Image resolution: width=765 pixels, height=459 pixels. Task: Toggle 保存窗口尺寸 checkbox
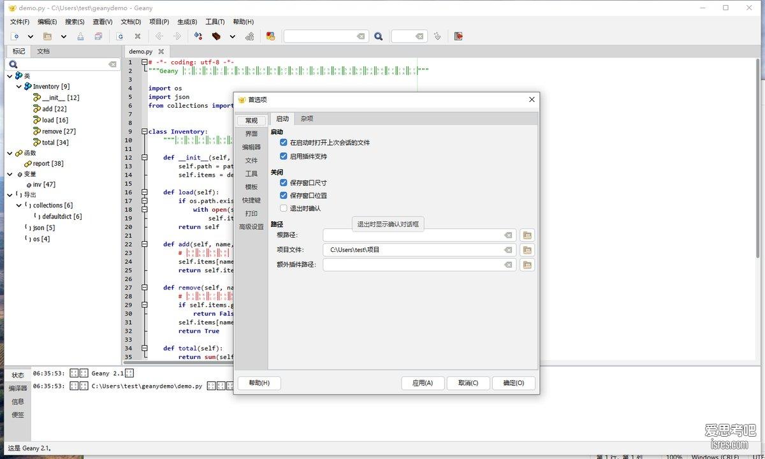[x=284, y=182]
